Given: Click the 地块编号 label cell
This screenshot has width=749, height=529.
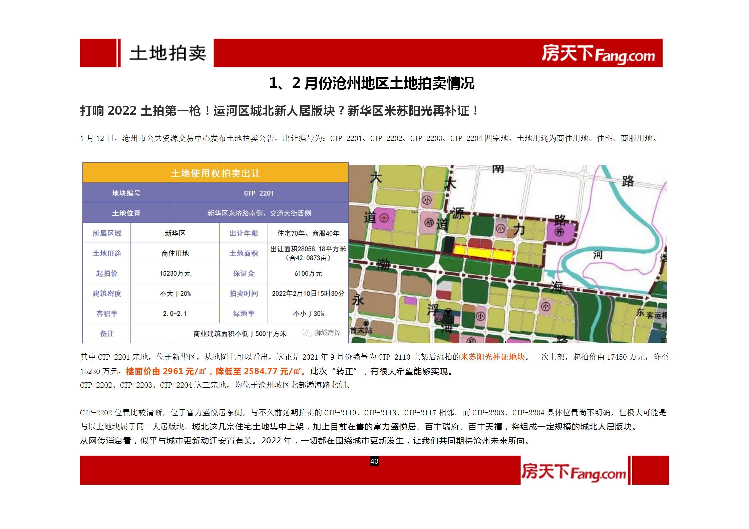Looking at the screenshot, I should point(126,193).
